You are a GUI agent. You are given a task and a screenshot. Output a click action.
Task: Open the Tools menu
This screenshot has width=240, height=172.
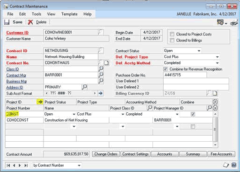click(x=36, y=14)
